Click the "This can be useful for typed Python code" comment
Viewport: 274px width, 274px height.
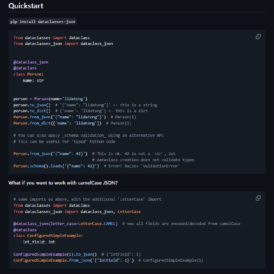[x=64, y=142]
